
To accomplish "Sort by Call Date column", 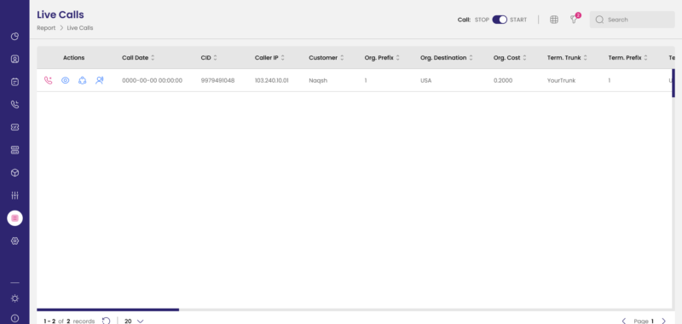I will click(138, 58).
